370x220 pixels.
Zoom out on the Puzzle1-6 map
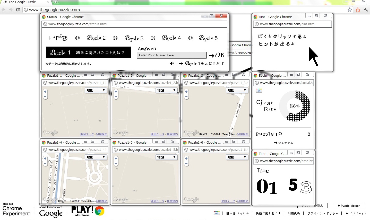point(186,164)
